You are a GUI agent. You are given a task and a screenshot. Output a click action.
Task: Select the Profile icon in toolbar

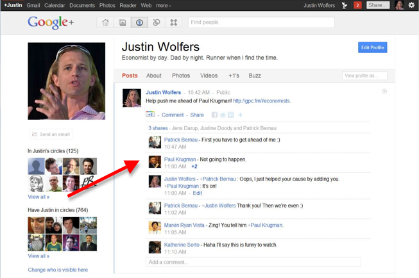(139, 22)
